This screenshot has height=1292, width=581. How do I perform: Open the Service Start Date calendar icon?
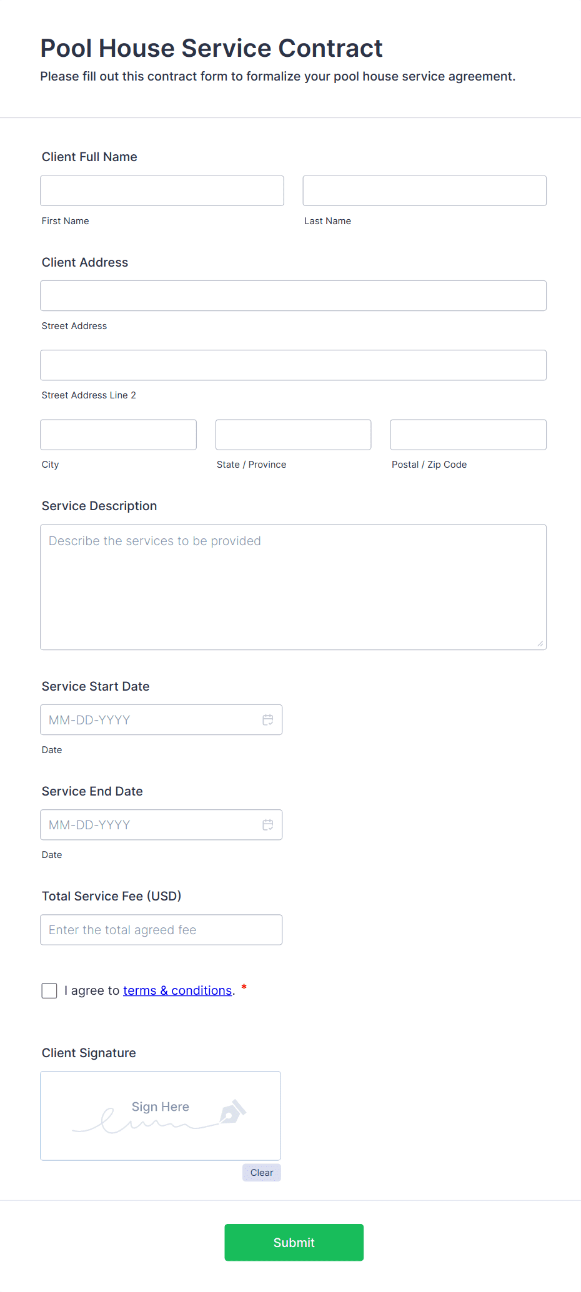click(x=268, y=720)
